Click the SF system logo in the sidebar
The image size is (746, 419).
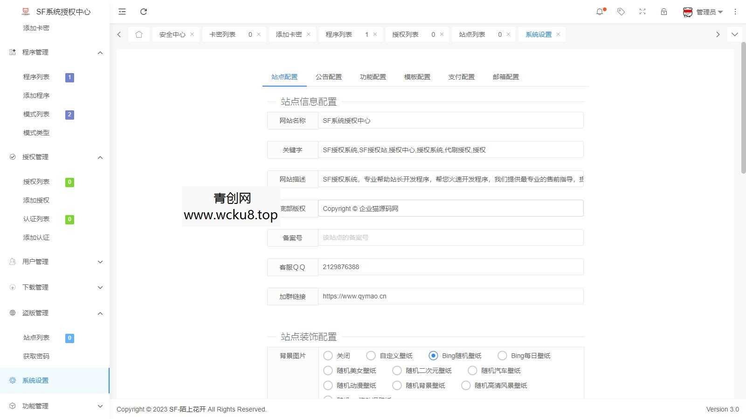pos(26,11)
